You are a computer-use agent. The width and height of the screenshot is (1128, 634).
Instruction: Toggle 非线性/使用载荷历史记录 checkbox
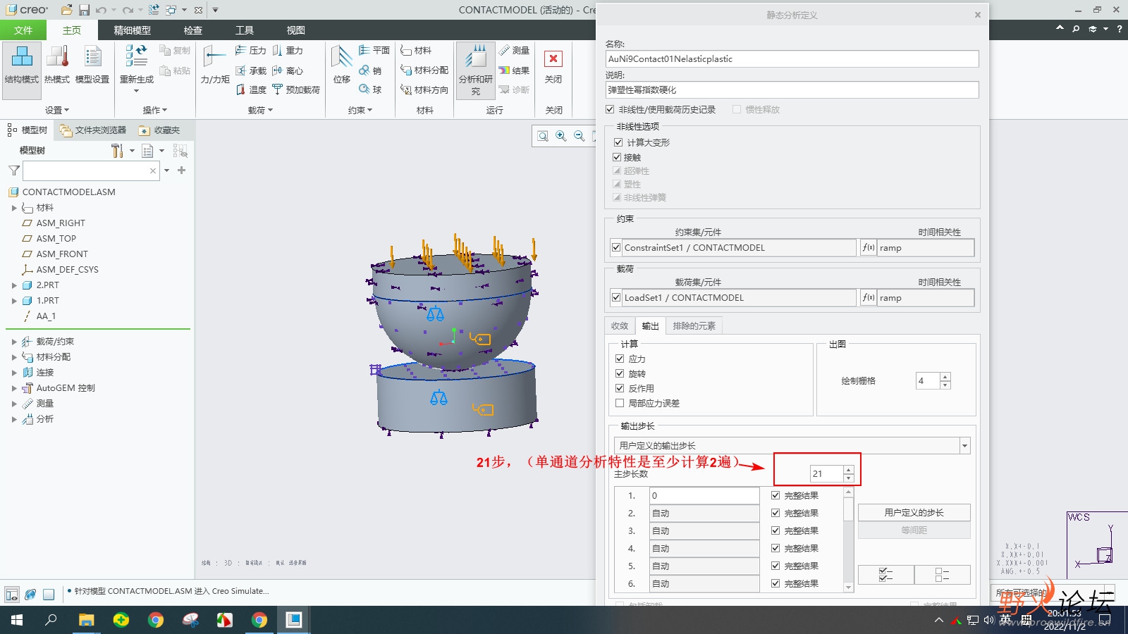coord(610,109)
